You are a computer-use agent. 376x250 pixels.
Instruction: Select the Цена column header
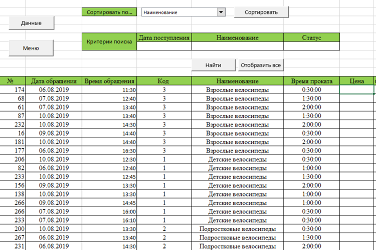(x=357, y=81)
